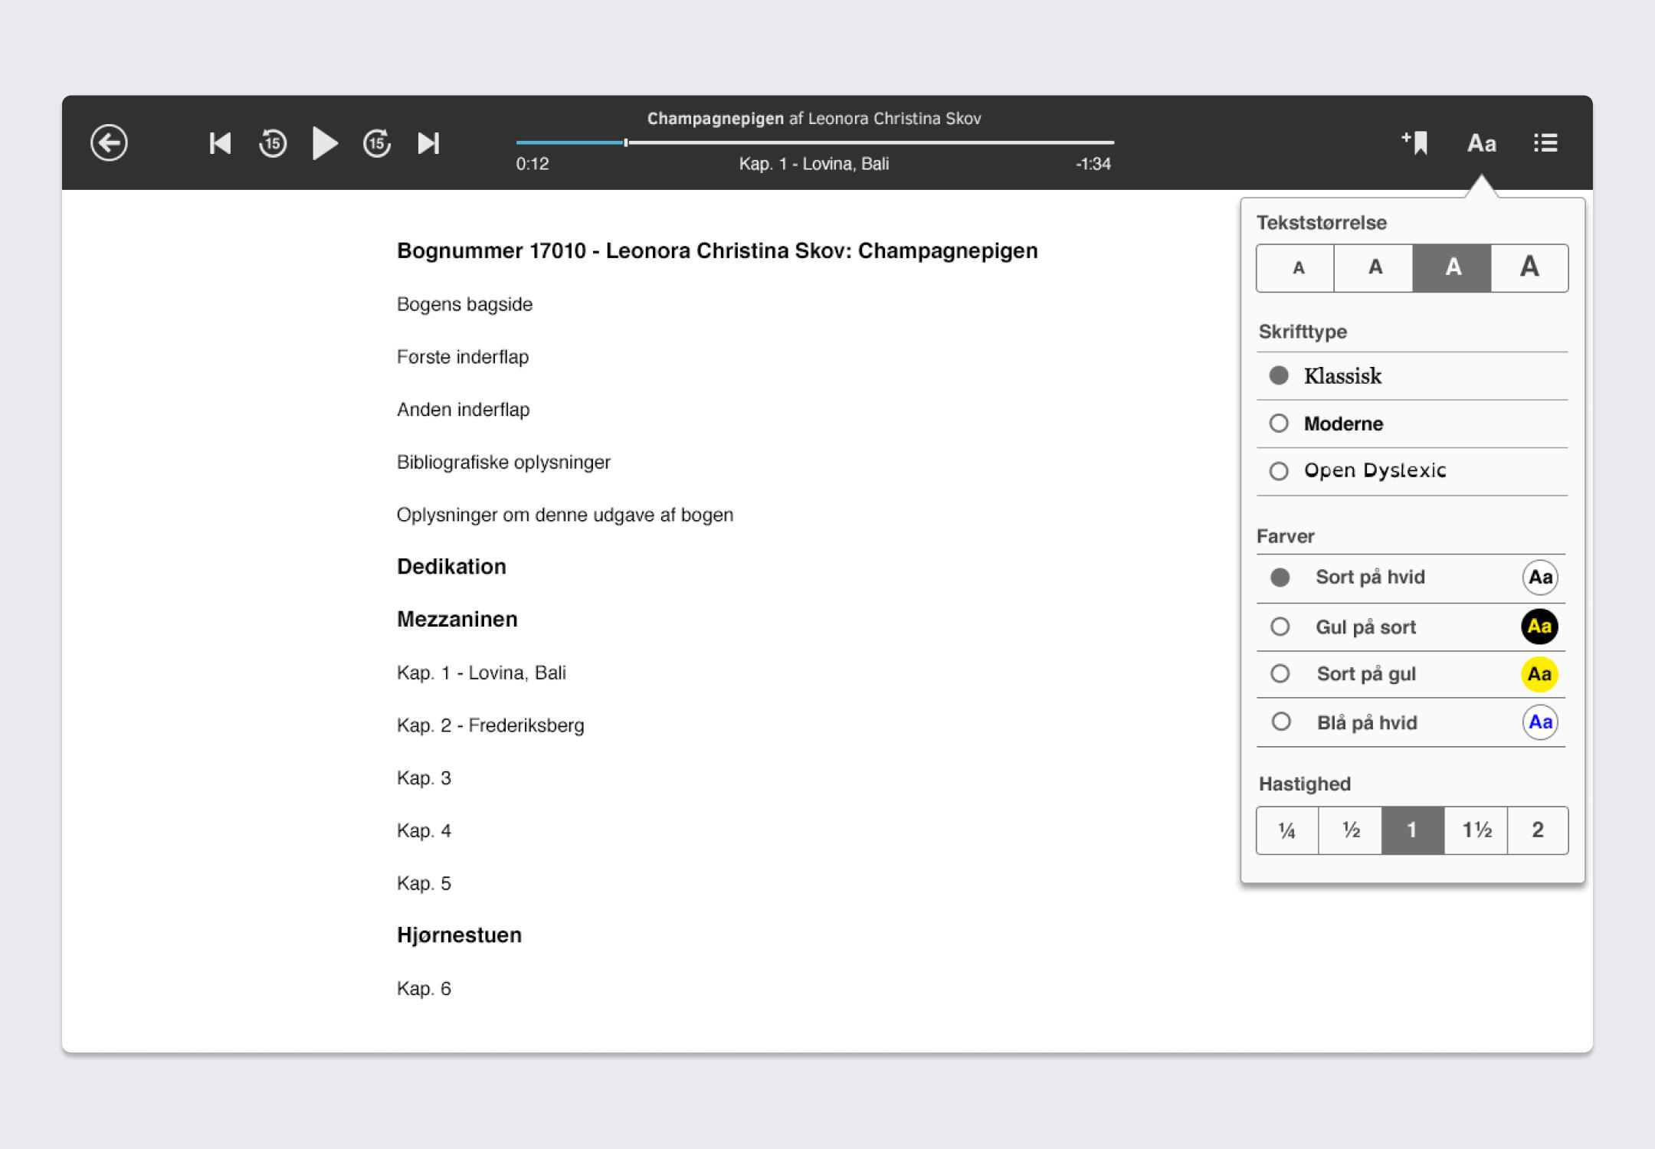This screenshot has height=1149, width=1655.
Task: Click the blue-text Aa swatch
Action: 1540,722
